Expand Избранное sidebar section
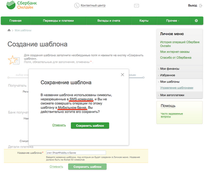The height and width of the screenshot is (174, 204). 180,76
